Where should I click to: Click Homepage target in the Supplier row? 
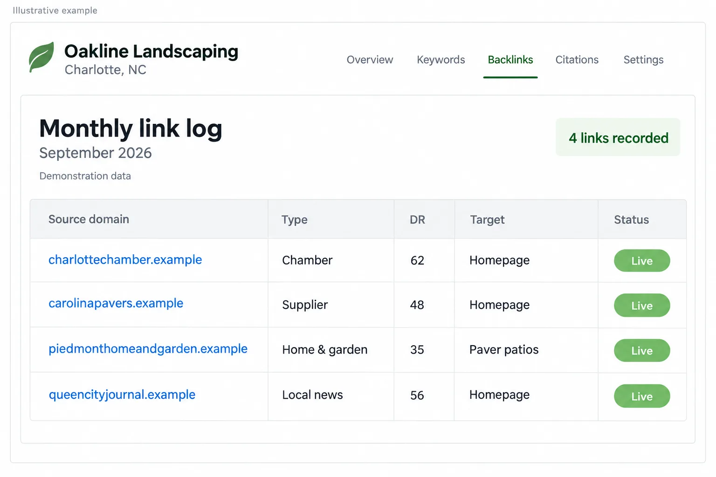[499, 305]
